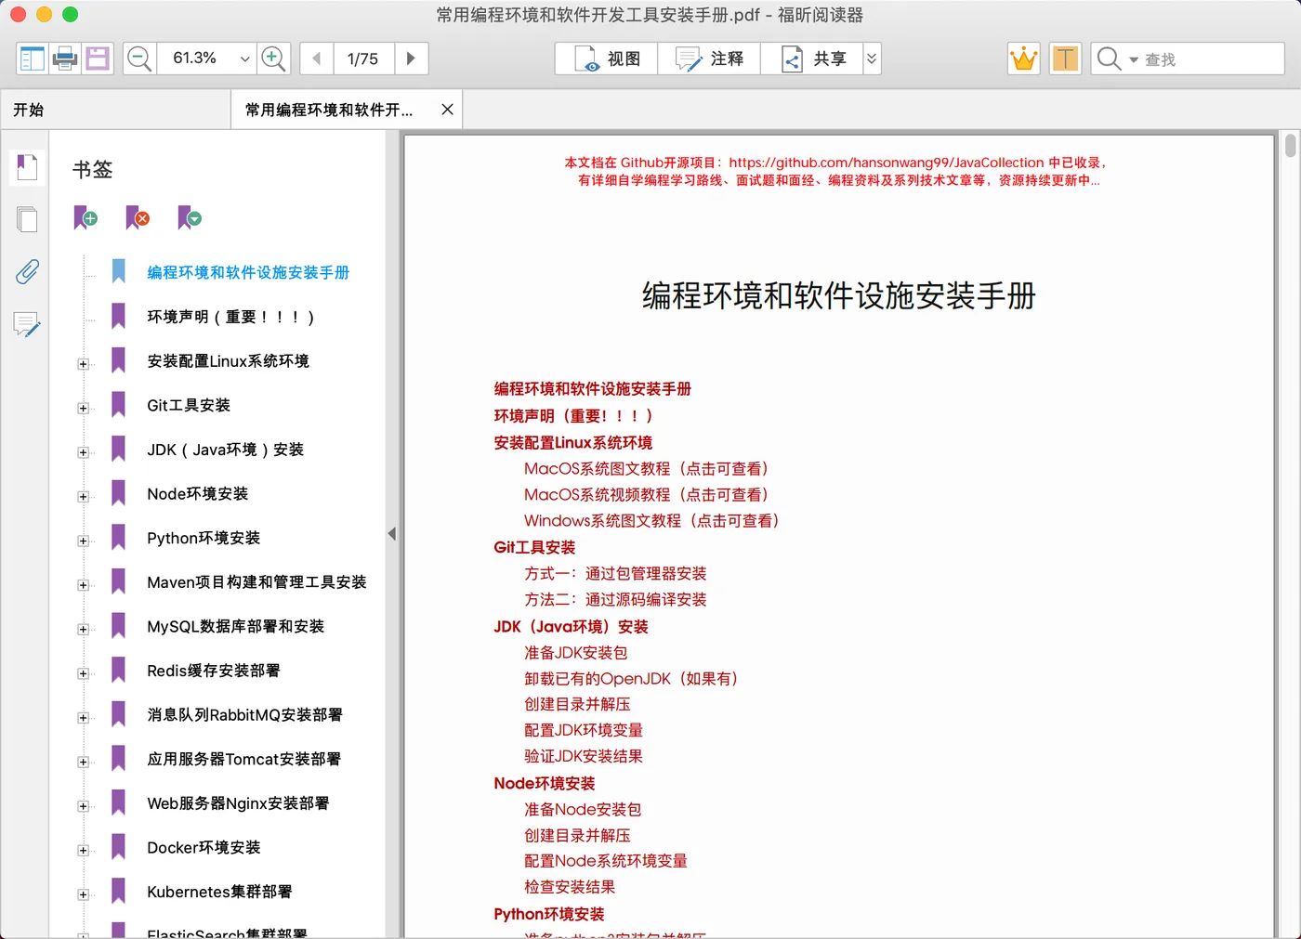The image size is (1301, 939).
Task: Expand the Web服务器Nginx安装部署 bookmark
Action: click(83, 806)
